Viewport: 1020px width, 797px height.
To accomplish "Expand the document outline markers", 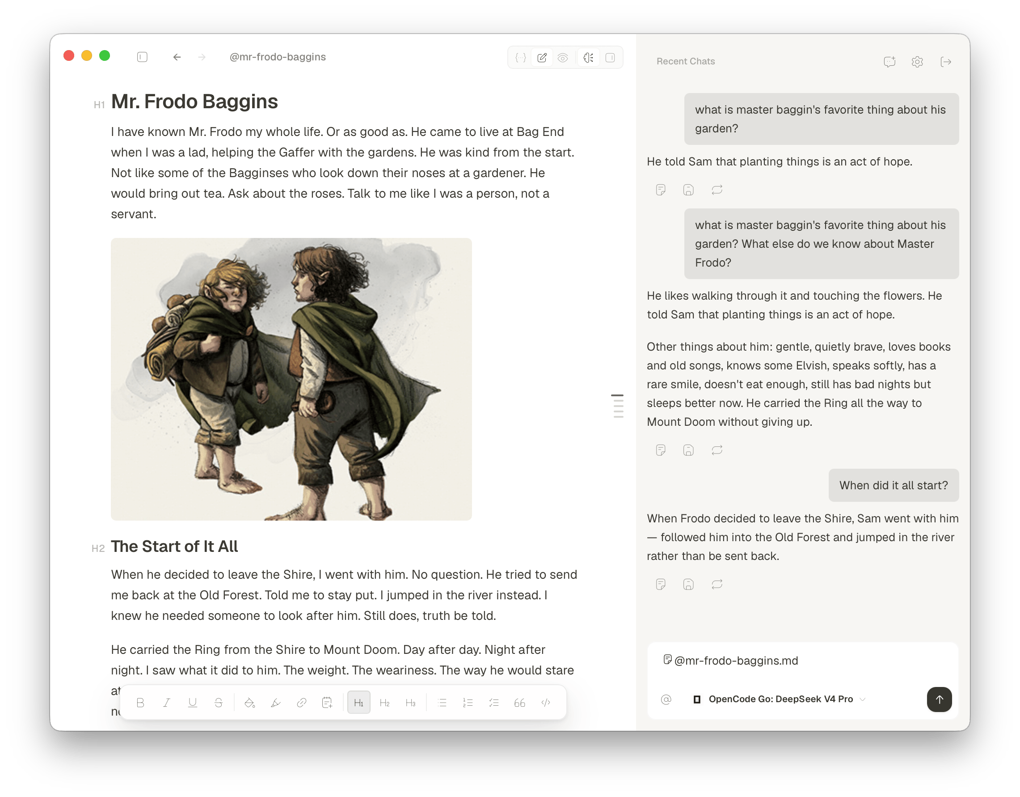I will [617, 406].
